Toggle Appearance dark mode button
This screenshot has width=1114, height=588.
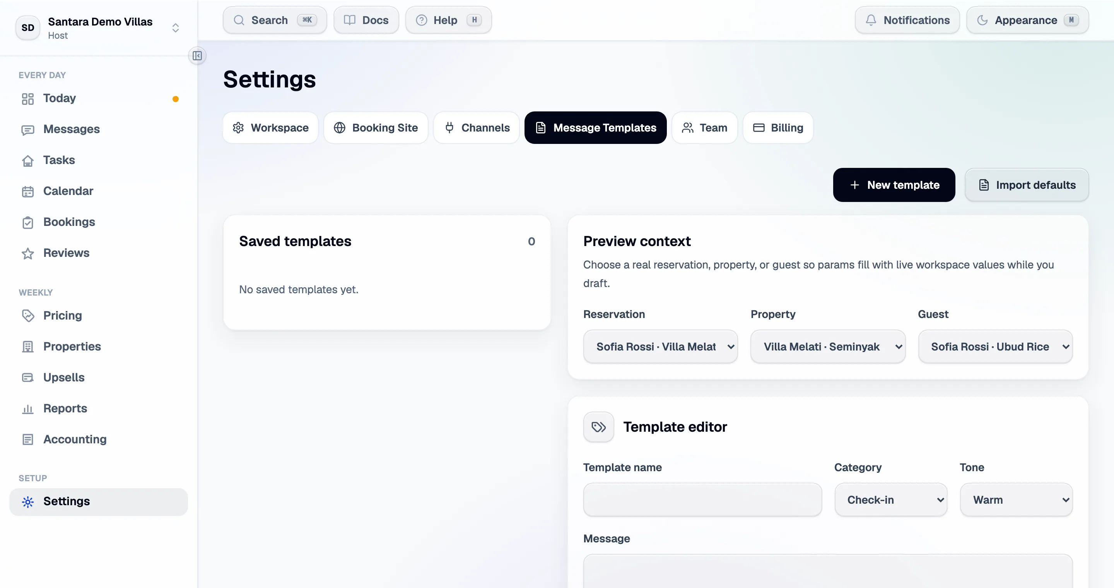click(1027, 20)
